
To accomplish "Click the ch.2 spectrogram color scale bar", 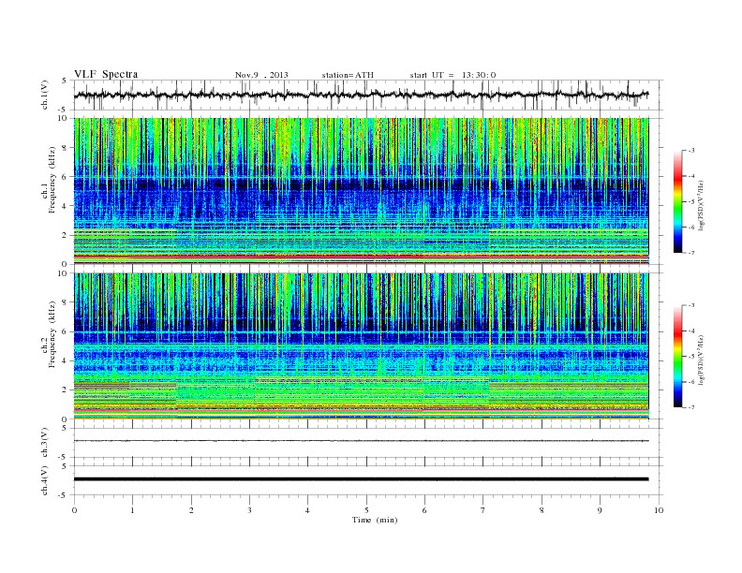I will click(677, 357).
